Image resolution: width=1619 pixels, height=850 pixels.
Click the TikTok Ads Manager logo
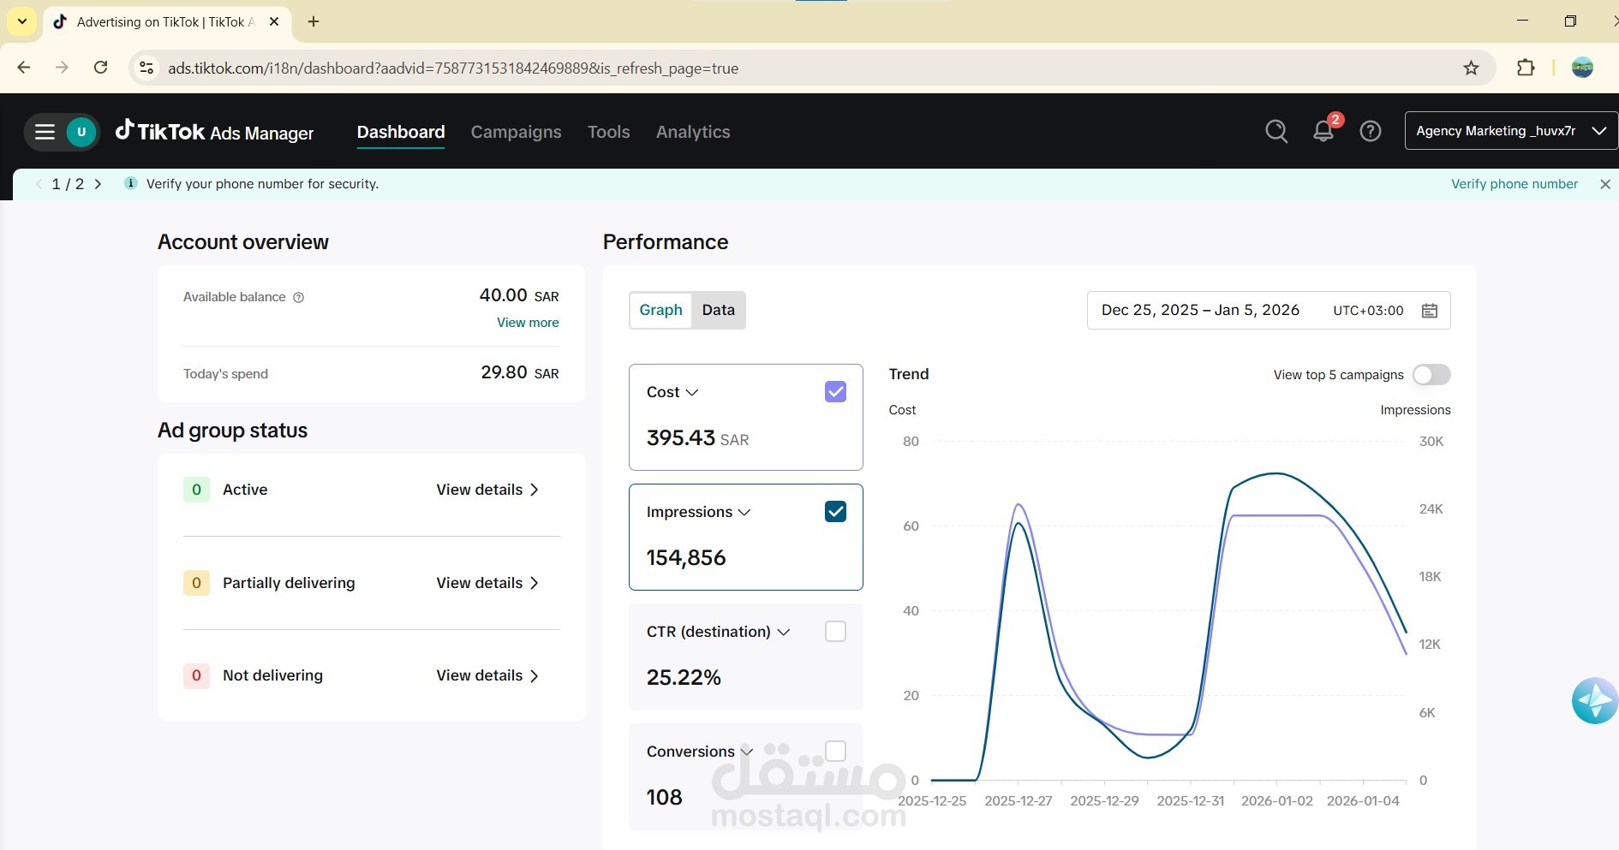click(215, 131)
